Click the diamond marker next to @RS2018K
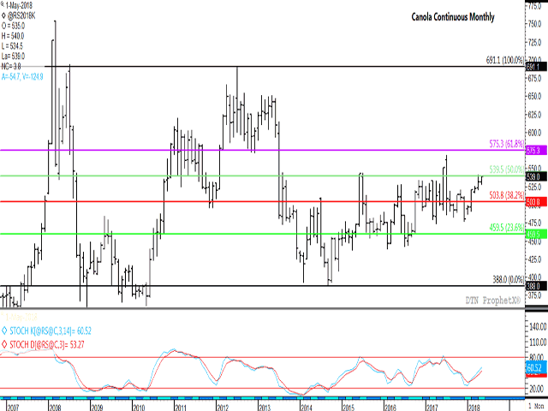548x411 pixels. 4,14
